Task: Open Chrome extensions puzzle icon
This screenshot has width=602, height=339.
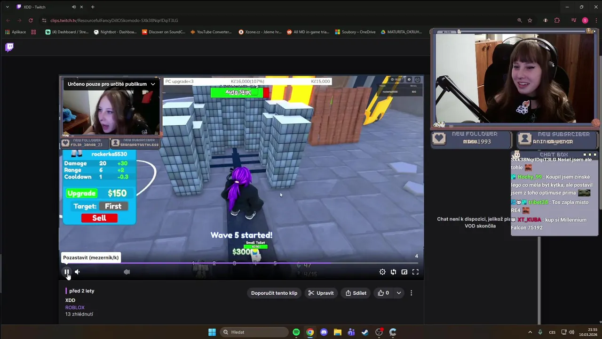Action: [557, 20]
